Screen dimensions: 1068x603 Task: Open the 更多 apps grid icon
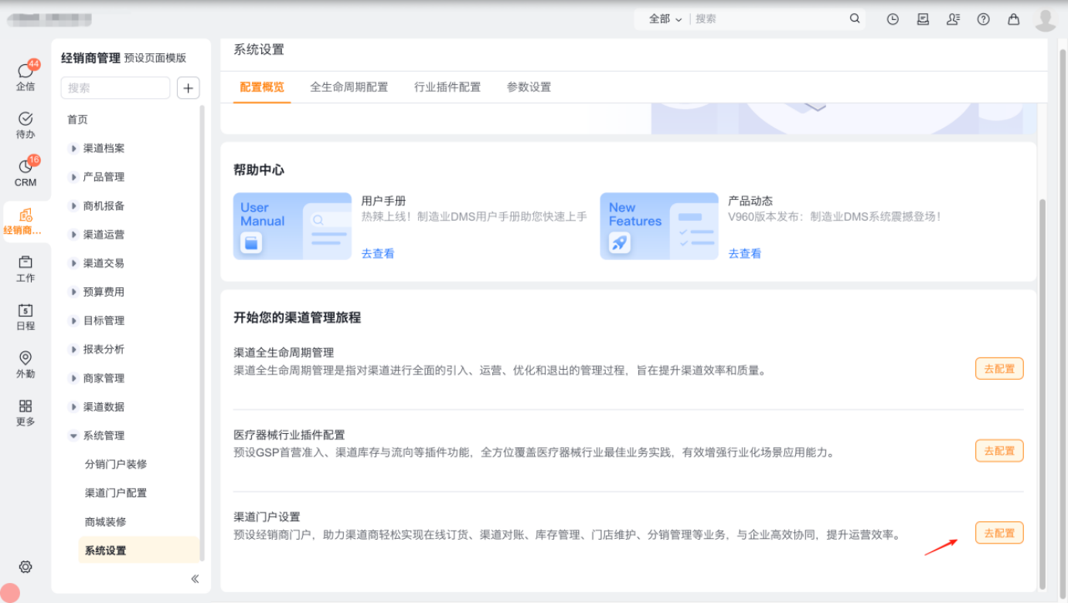pyautogui.click(x=26, y=412)
